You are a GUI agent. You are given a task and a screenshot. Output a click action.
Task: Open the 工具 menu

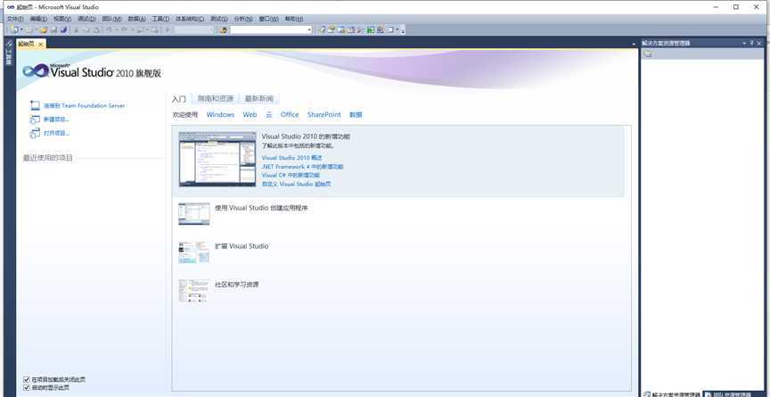pos(160,19)
